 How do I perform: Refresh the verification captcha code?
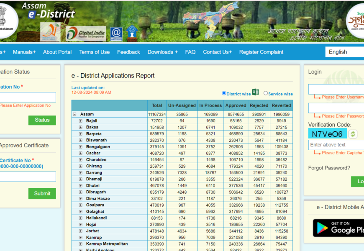pyautogui.click(x=353, y=134)
